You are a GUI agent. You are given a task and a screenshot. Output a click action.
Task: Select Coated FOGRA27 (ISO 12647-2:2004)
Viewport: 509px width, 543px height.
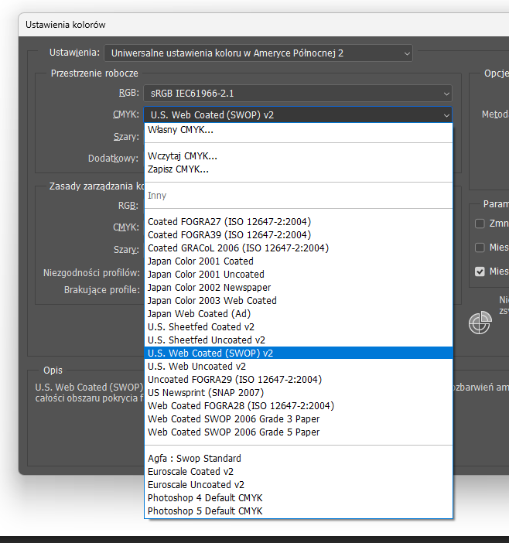point(299,222)
